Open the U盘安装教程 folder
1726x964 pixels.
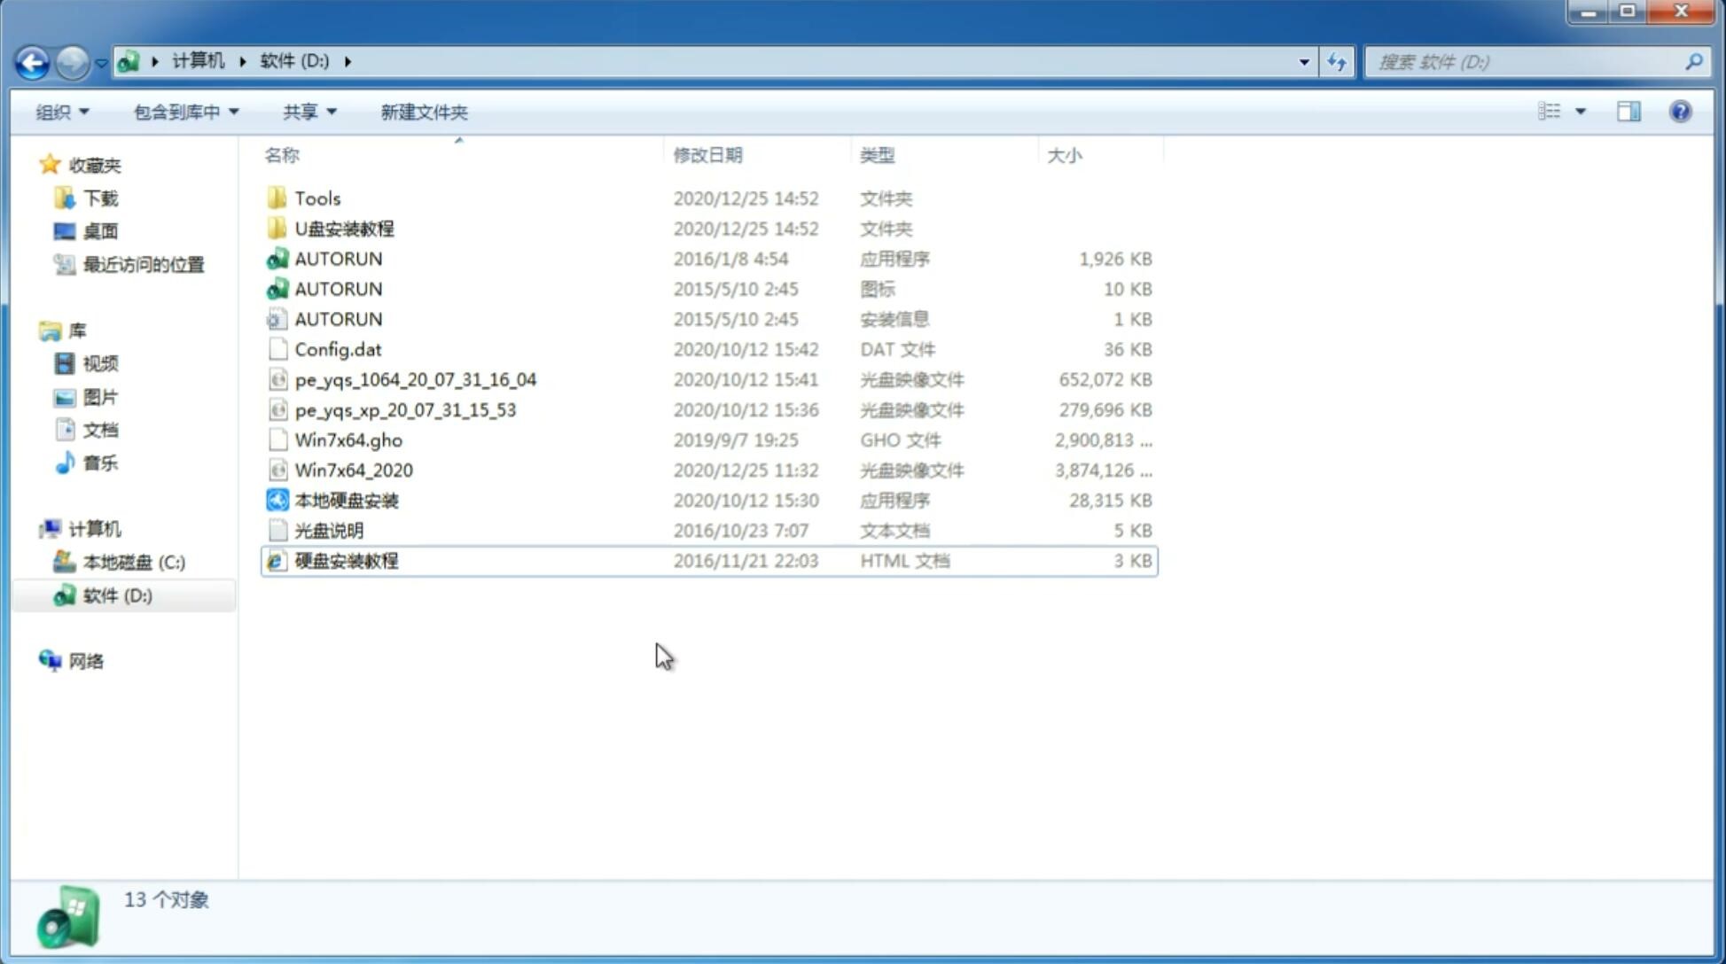[345, 228]
